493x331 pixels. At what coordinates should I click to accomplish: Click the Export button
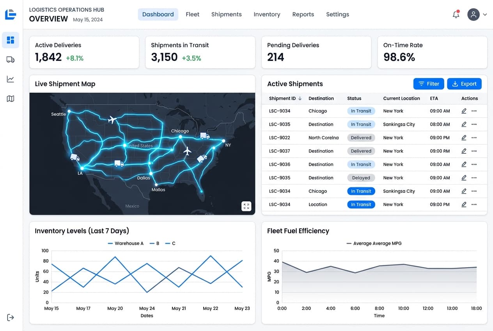coord(464,84)
